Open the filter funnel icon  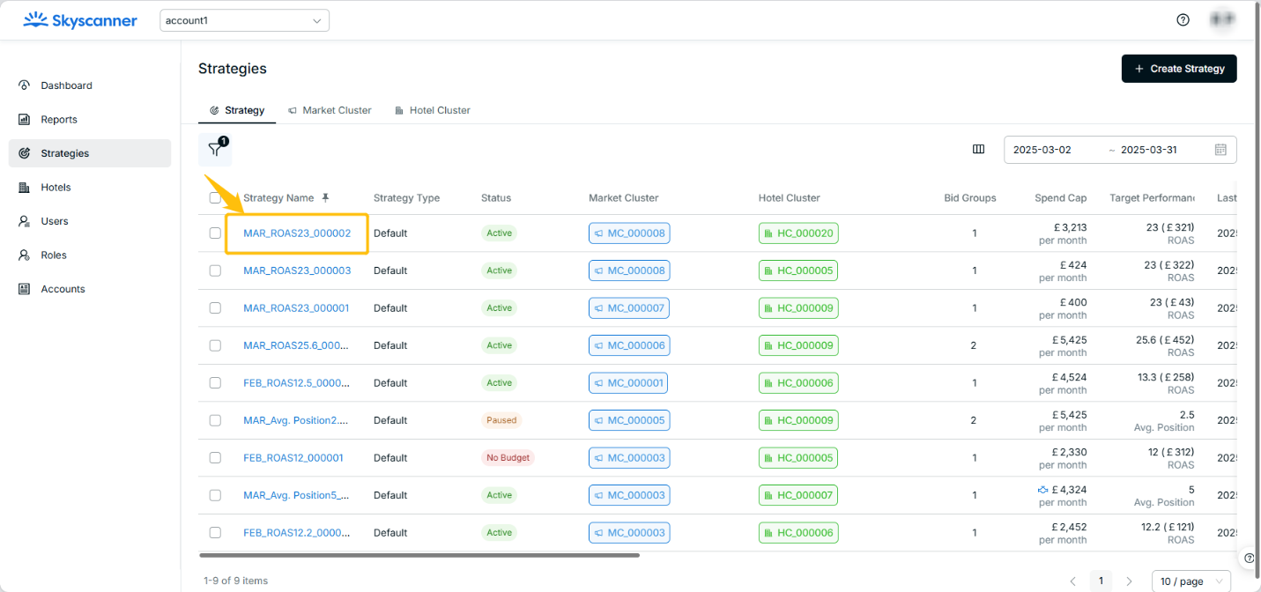click(x=215, y=150)
